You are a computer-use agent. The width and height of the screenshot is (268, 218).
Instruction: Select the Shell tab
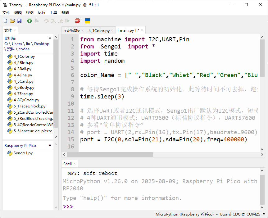pyautogui.click(x=67, y=164)
